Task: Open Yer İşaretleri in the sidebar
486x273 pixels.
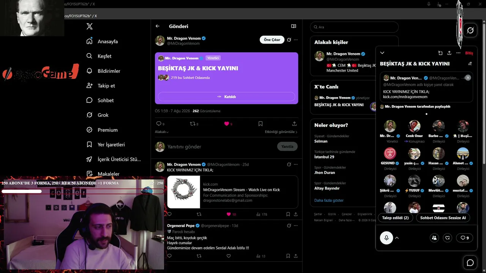Action: coord(106,144)
